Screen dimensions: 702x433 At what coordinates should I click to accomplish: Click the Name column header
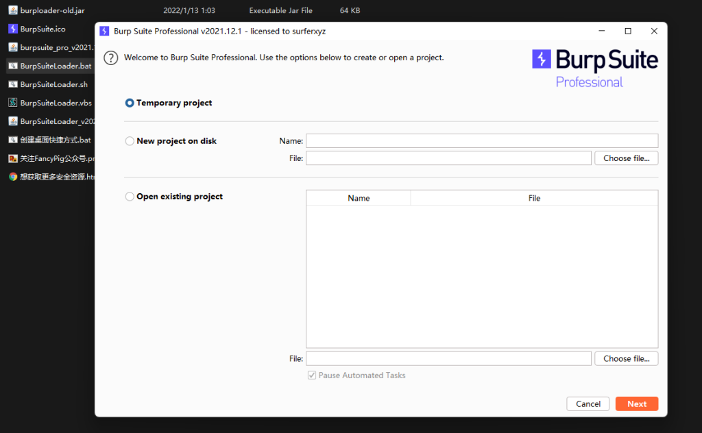click(359, 198)
